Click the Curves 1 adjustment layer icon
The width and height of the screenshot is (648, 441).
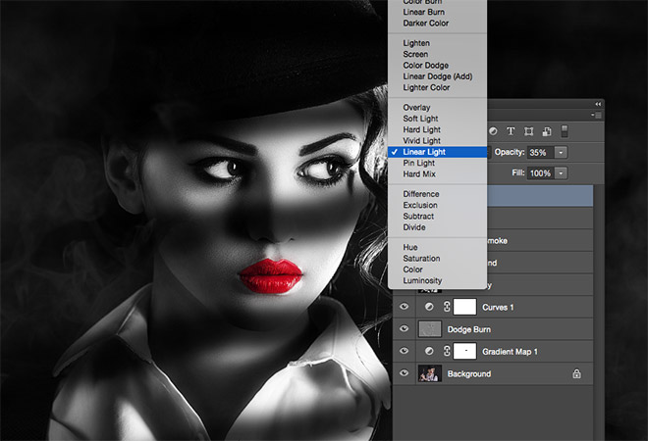pyautogui.click(x=429, y=307)
